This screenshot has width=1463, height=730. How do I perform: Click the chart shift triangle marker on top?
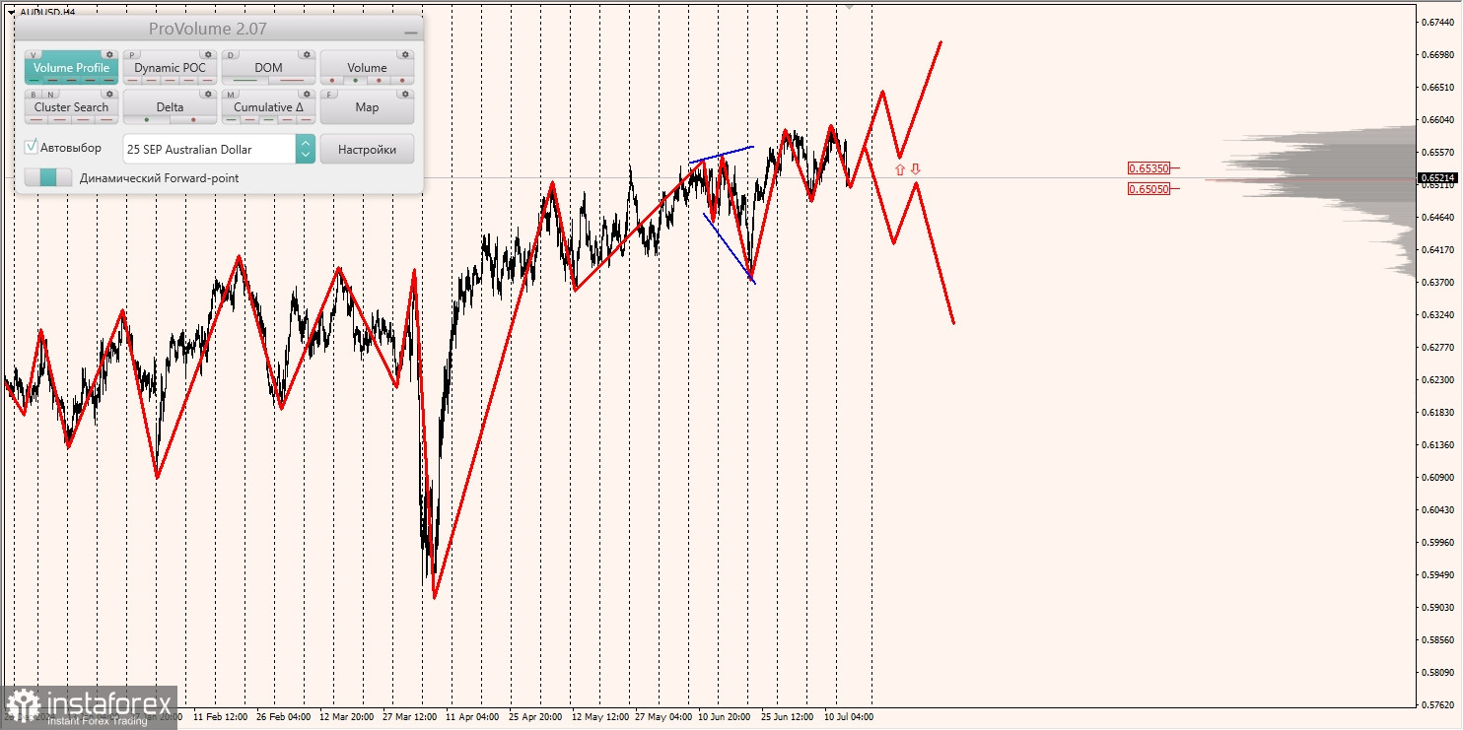click(x=849, y=6)
